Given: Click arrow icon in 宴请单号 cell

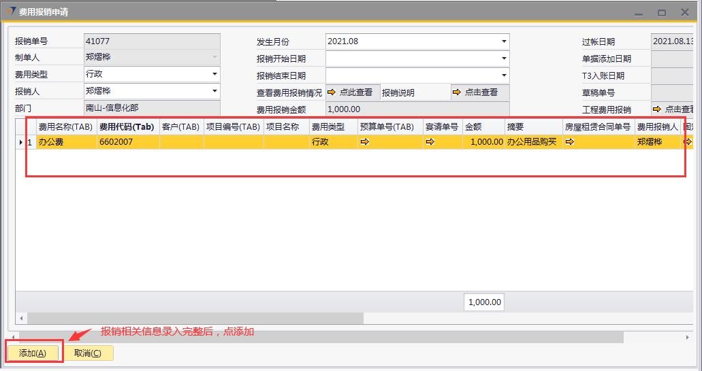Looking at the screenshot, I should pos(430,142).
